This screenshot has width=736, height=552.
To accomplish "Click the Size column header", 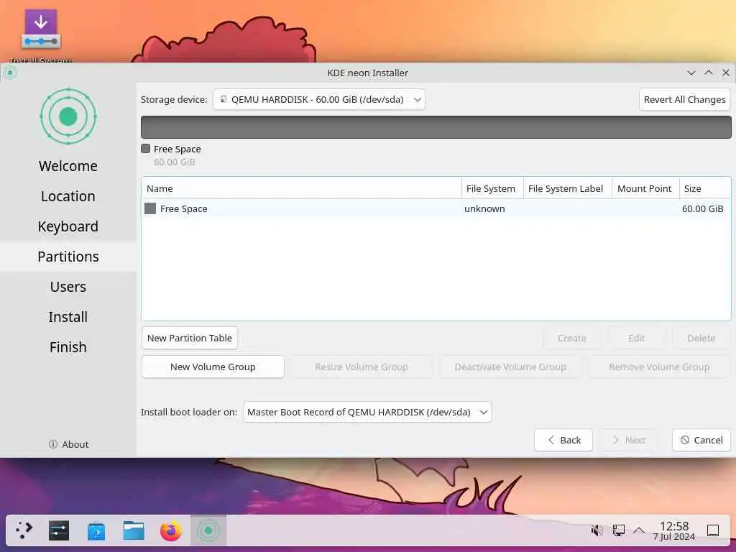I will (705, 188).
